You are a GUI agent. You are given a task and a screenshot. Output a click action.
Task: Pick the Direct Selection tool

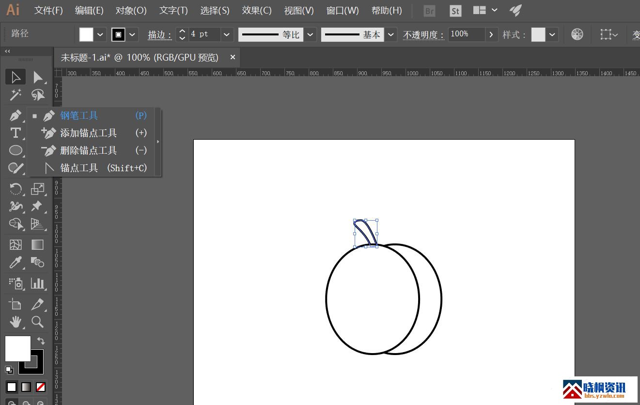click(x=38, y=77)
